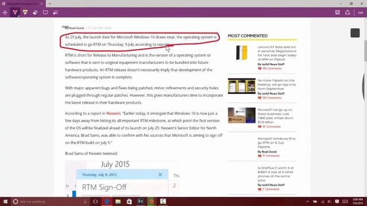Open the orange app icon on taskbar

pos(151,201)
